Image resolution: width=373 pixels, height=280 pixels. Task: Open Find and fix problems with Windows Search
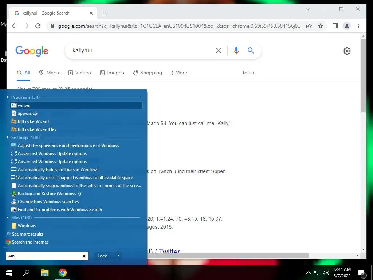coord(76,210)
